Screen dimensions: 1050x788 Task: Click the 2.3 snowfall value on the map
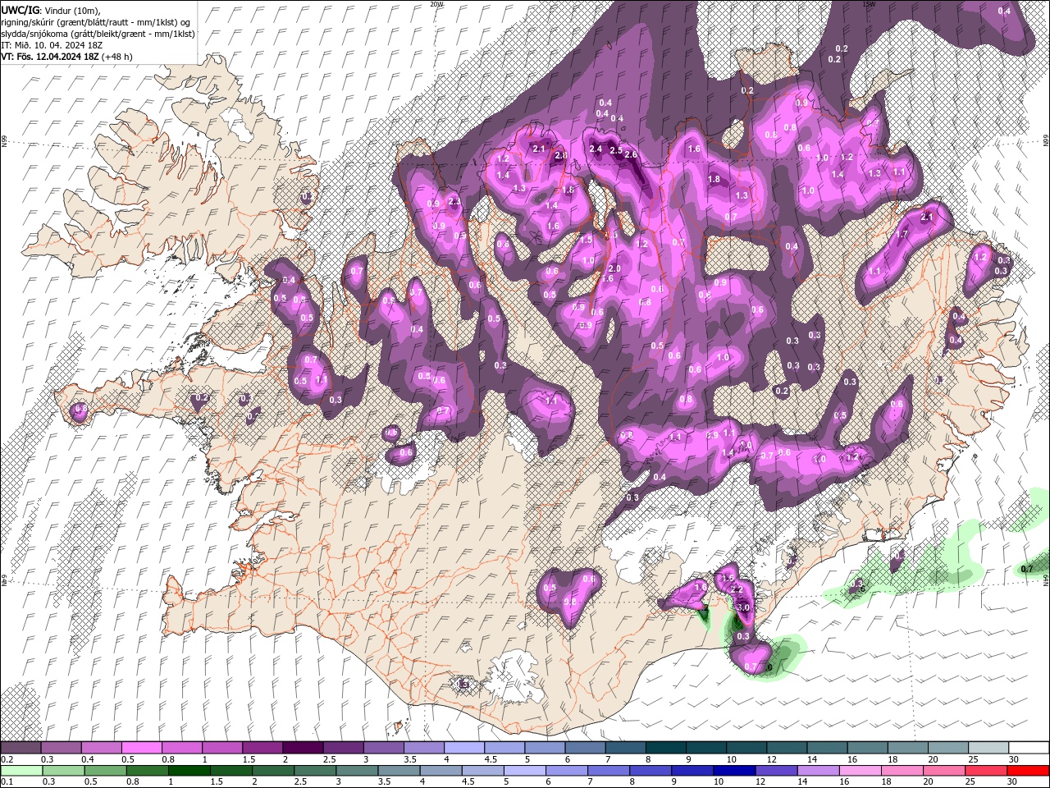pyautogui.click(x=455, y=201)
